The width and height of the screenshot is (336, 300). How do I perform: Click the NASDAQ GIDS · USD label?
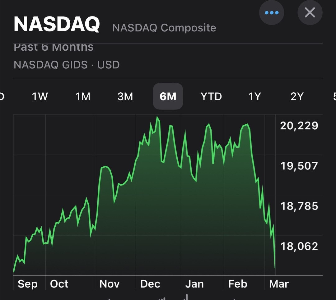point(67,65)
